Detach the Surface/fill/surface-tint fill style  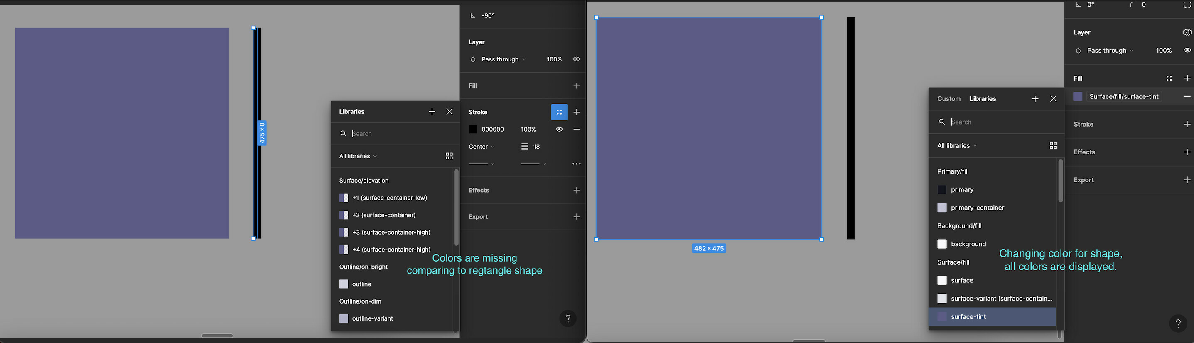(1187, 96)
